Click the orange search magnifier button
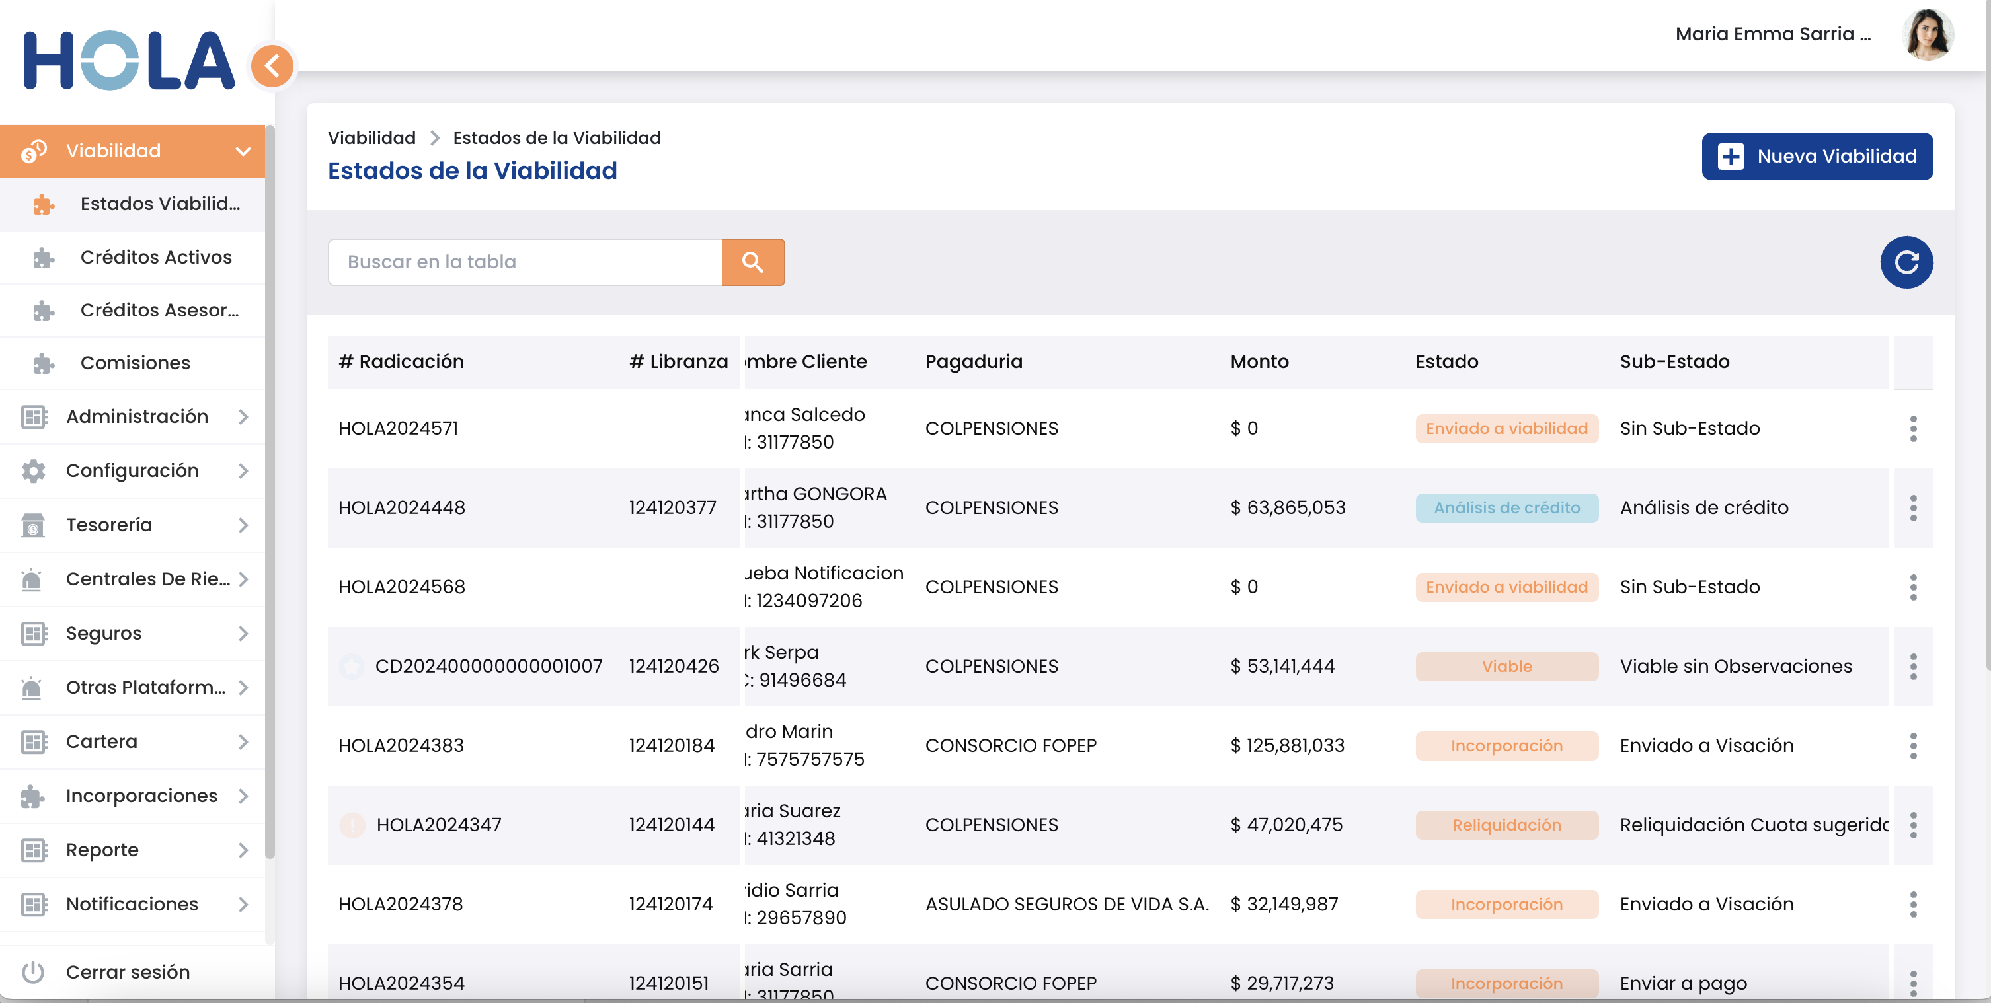 tap(752, 262)
